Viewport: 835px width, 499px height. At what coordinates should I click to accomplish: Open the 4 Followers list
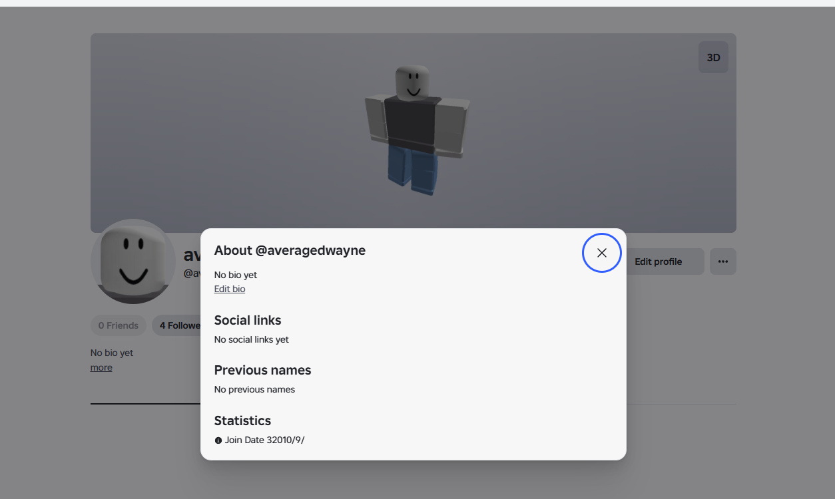[176, 325]
